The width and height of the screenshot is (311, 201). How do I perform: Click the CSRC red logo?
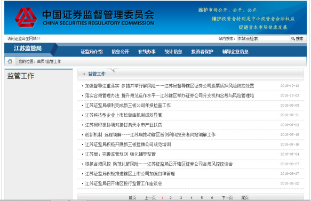pos(26,18)
